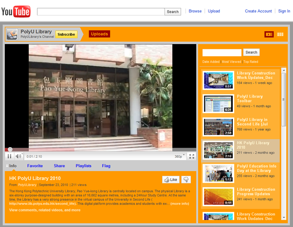Click View comments, related videos, and more
The height and width of the screenshot is (227, 293).
click(x=45, y=210)
